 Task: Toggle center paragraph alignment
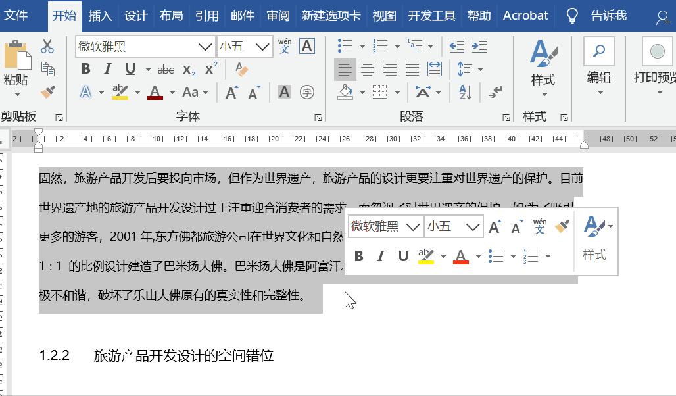coord(367,68)
